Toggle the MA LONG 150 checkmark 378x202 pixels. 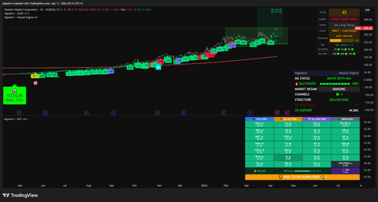[x=338, y=54]
